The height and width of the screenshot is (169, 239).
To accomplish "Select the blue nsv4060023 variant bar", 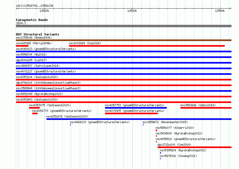I will coord(124,52).
